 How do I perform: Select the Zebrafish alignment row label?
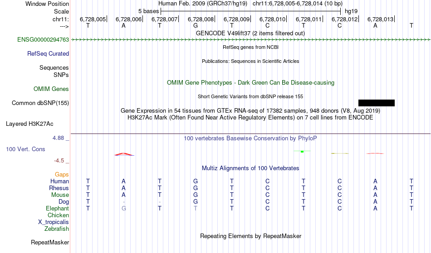(x=57, y=229)
